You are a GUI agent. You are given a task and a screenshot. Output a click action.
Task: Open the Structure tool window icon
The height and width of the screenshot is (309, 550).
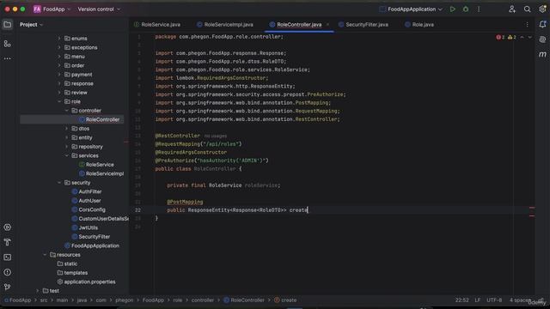pyautogui.click(x=7, y=44)
